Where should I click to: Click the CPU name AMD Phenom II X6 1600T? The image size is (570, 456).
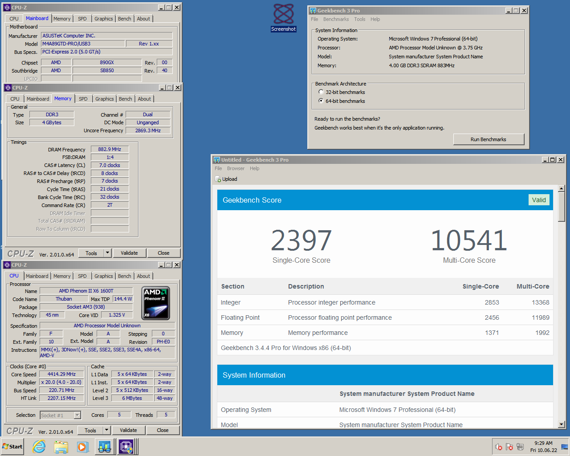[x=86, y=291]
